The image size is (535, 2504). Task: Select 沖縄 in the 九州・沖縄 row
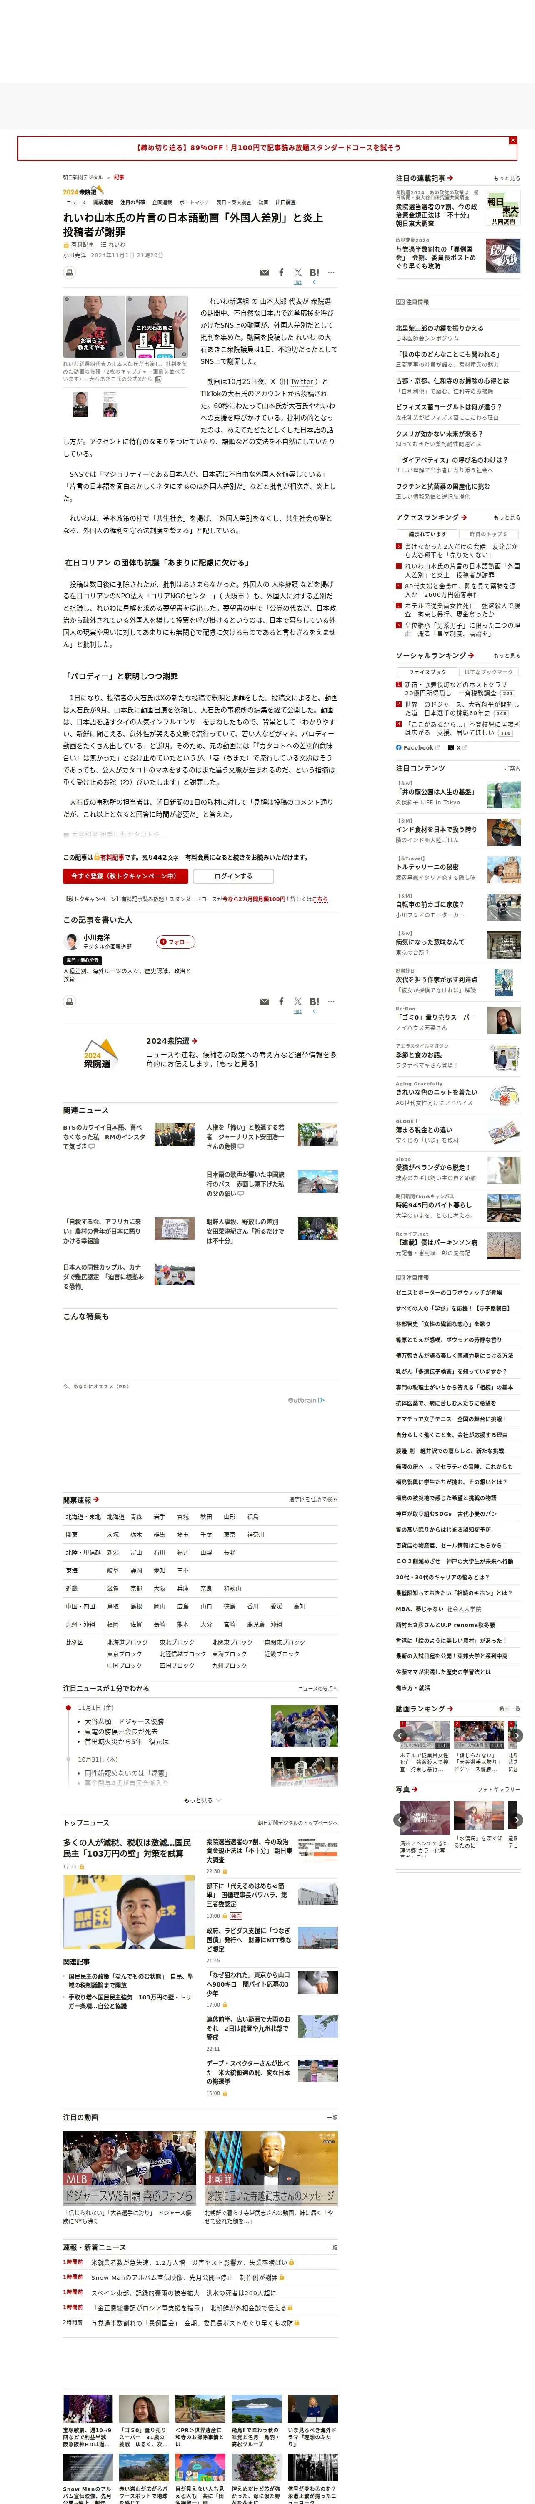tap(277, 1624)
